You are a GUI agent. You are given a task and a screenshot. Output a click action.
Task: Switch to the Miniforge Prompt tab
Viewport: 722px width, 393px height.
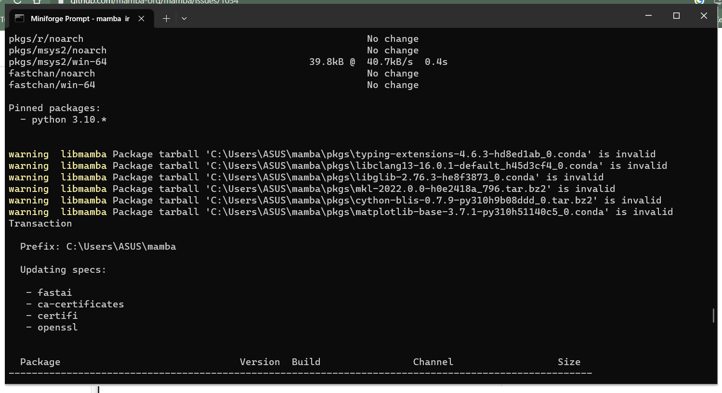[77, 18]
